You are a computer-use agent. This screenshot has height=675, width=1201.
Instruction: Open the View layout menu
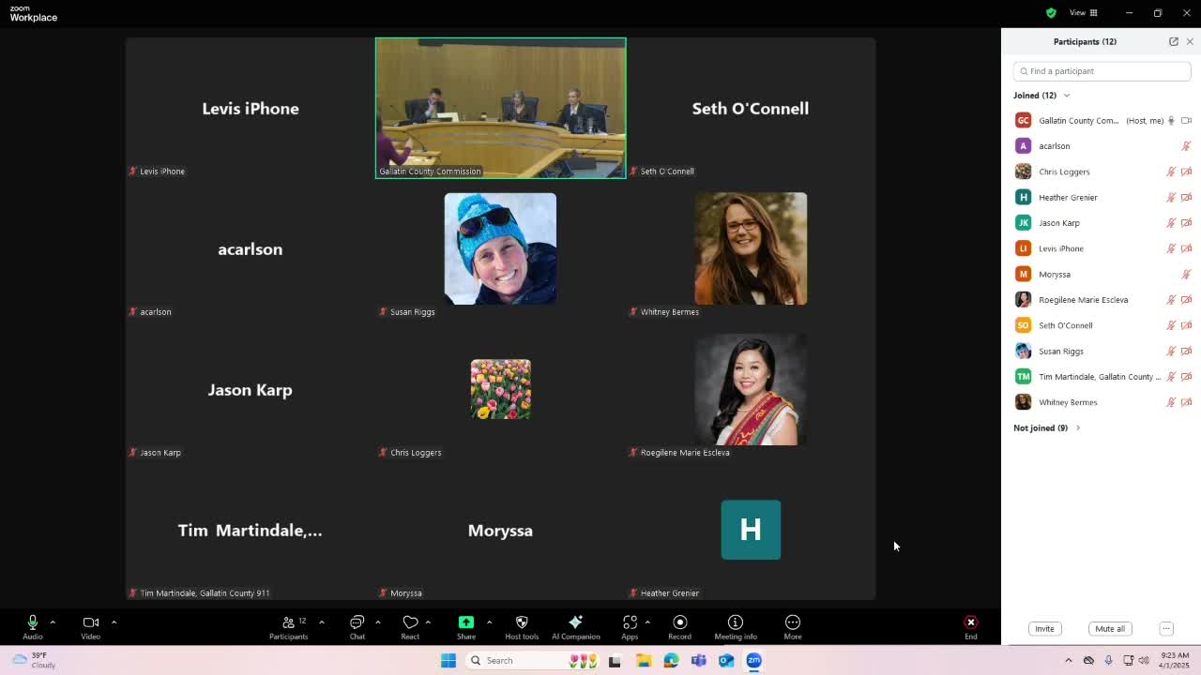point(1084,13)
